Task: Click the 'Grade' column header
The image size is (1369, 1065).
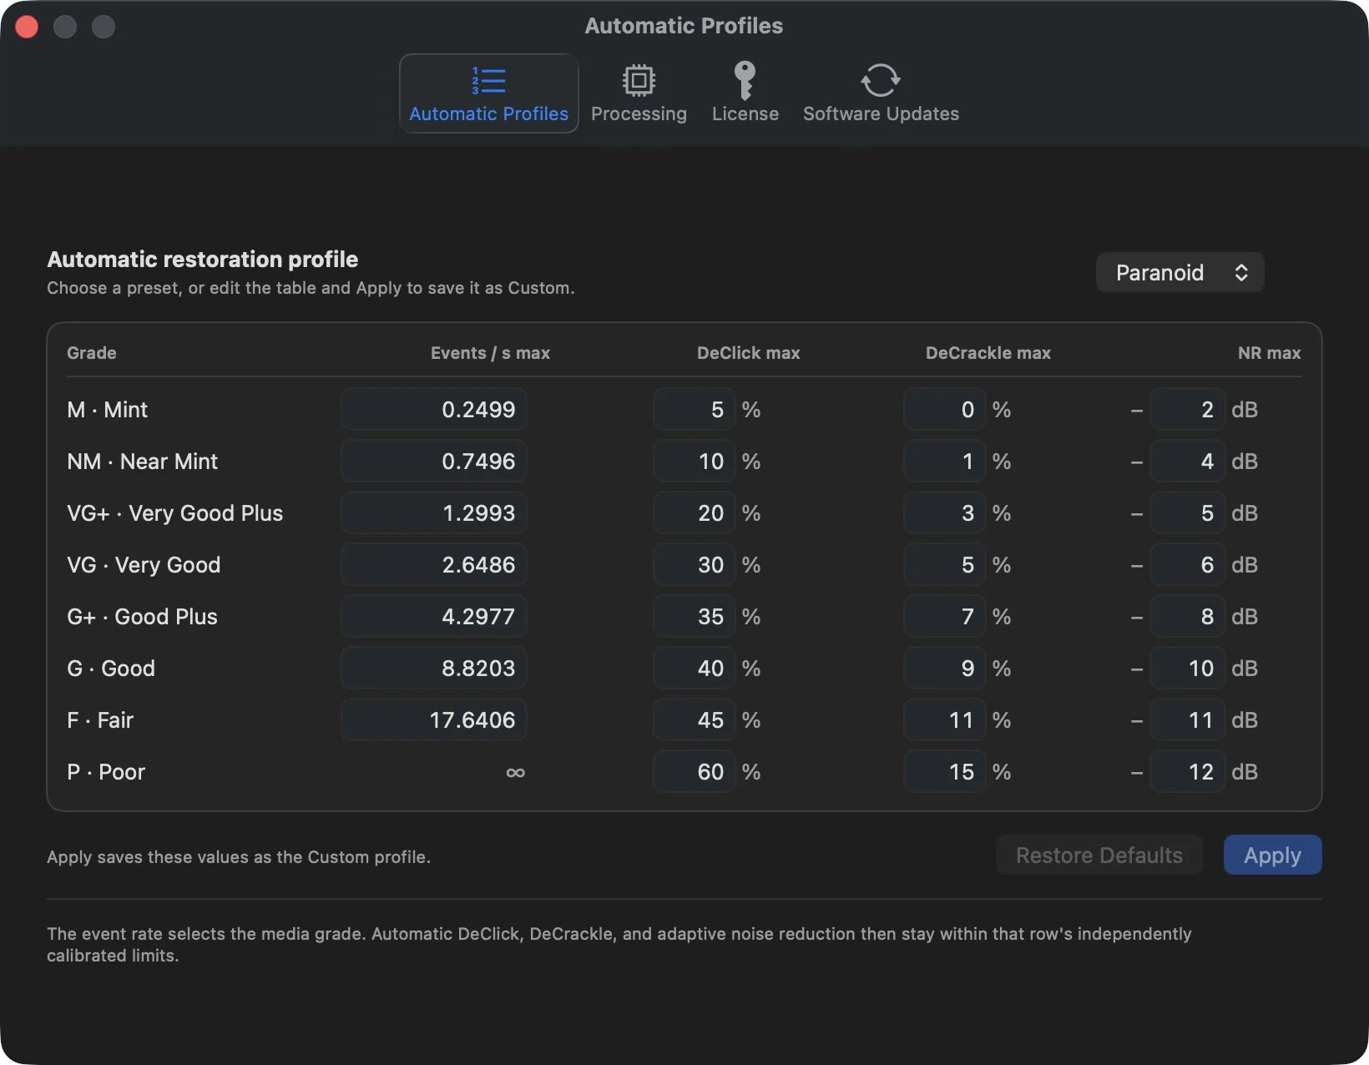Action: tap(92, 353)
